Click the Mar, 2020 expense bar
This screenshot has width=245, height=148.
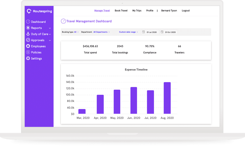[82, 111]
